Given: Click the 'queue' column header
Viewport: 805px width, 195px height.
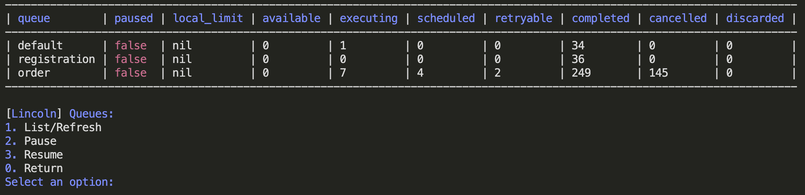Looking at the screenshot, I should pos(34,18).
